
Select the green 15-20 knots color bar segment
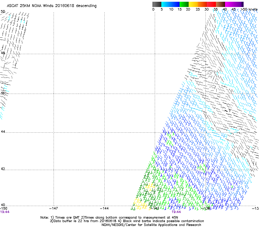(x=184, y=4)
